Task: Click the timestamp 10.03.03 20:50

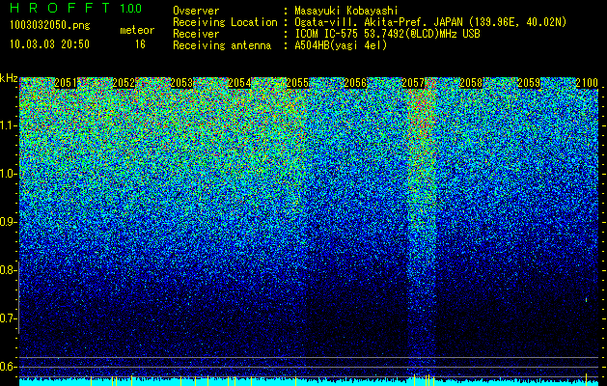Action: [x=49, y=44]
